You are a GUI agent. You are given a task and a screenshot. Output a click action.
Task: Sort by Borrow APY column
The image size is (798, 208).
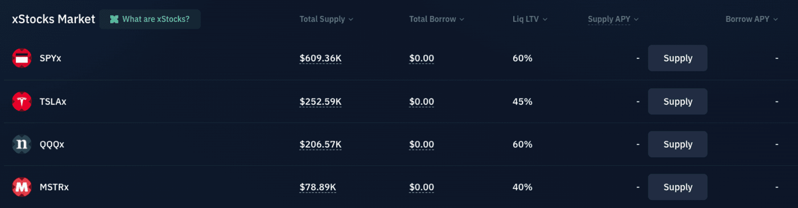click(751, 19)
